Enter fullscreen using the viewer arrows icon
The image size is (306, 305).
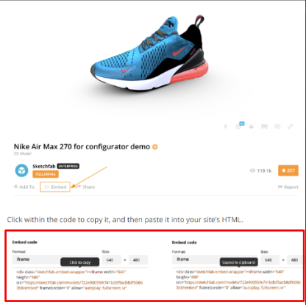[x=291, y=126]
